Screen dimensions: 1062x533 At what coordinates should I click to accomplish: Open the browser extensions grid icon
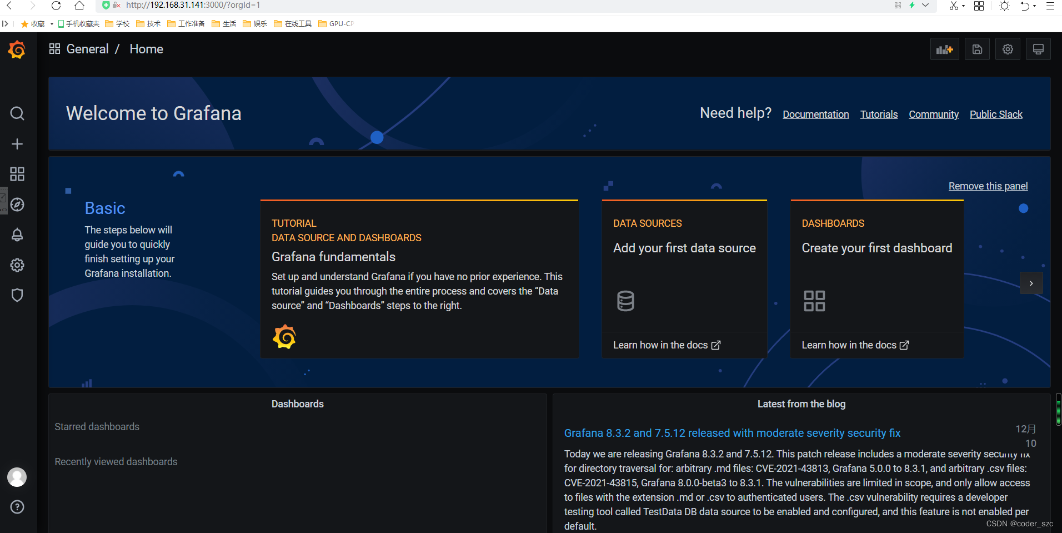coord(979,6)
